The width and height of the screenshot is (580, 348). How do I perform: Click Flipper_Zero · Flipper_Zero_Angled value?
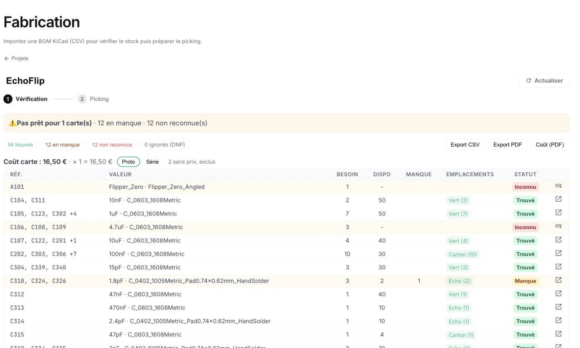157,187
